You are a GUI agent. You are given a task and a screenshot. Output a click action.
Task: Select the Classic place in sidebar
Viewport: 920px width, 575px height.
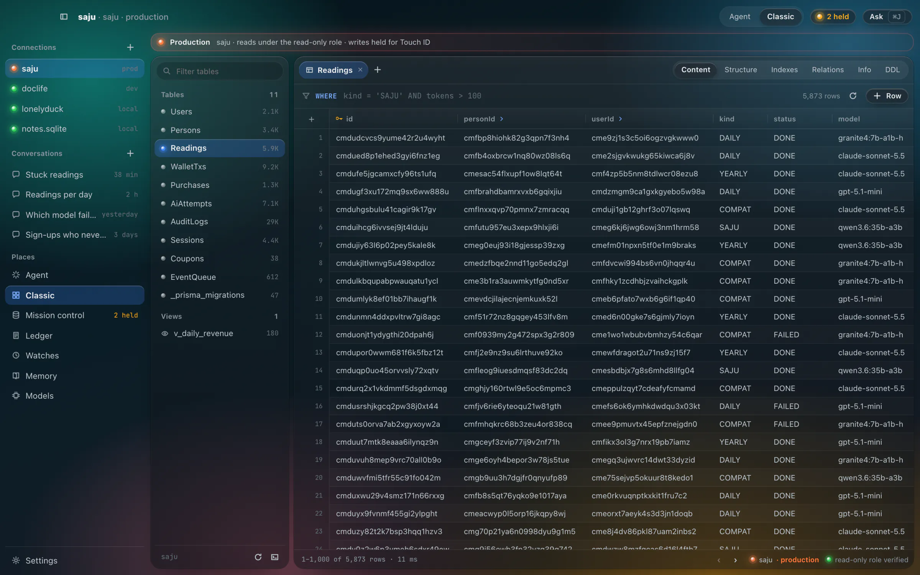(75, 295)
